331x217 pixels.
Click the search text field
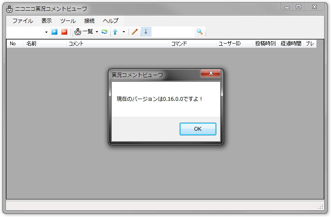[173, 32]
